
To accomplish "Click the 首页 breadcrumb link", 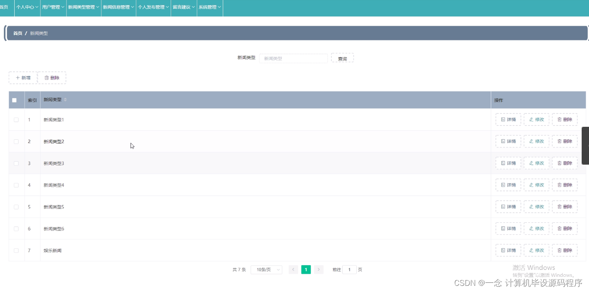I will (x=17, y=33).
